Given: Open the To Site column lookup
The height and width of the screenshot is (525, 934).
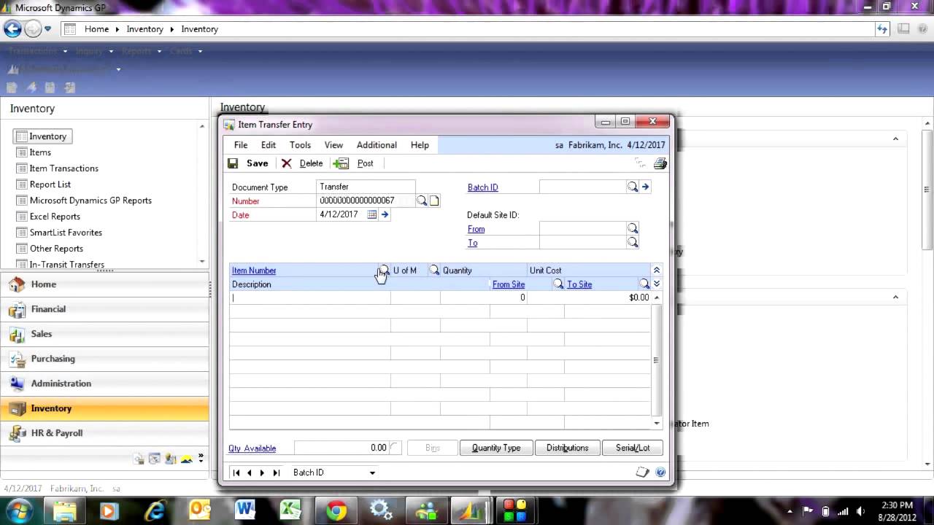Looking at the screenshot, I should click(x=644, y=284).
